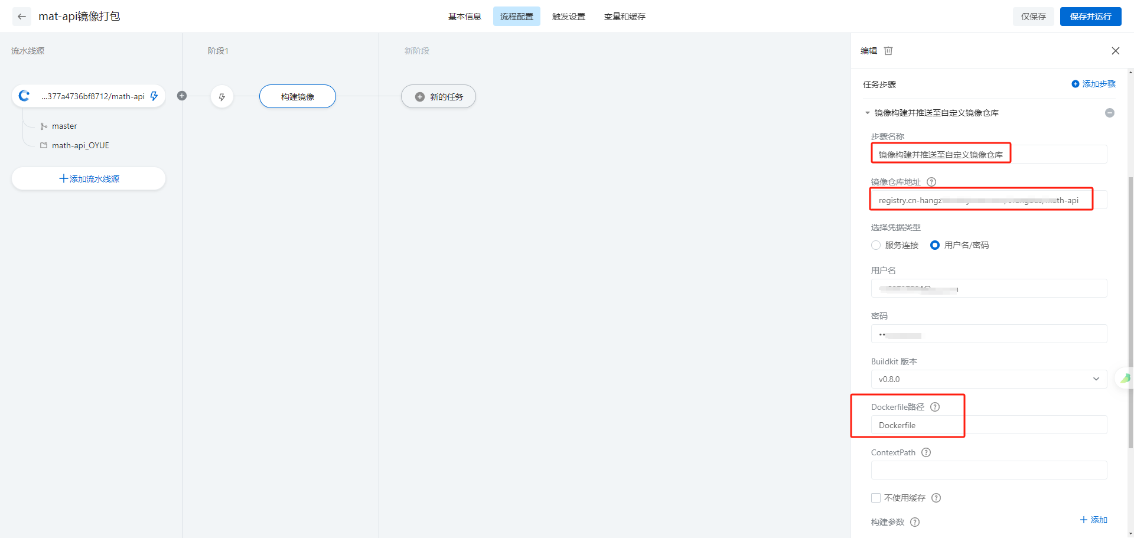This screenshot has height=538, width=1134.
Task: Enable the 不使用缓存 checkbox
Action: (876, 498)
